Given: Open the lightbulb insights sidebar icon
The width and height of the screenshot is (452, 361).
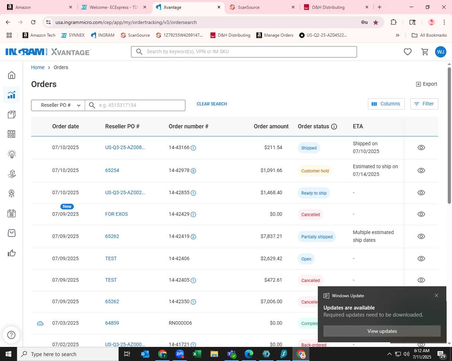Looking at the screenshot, I should 12,154.
